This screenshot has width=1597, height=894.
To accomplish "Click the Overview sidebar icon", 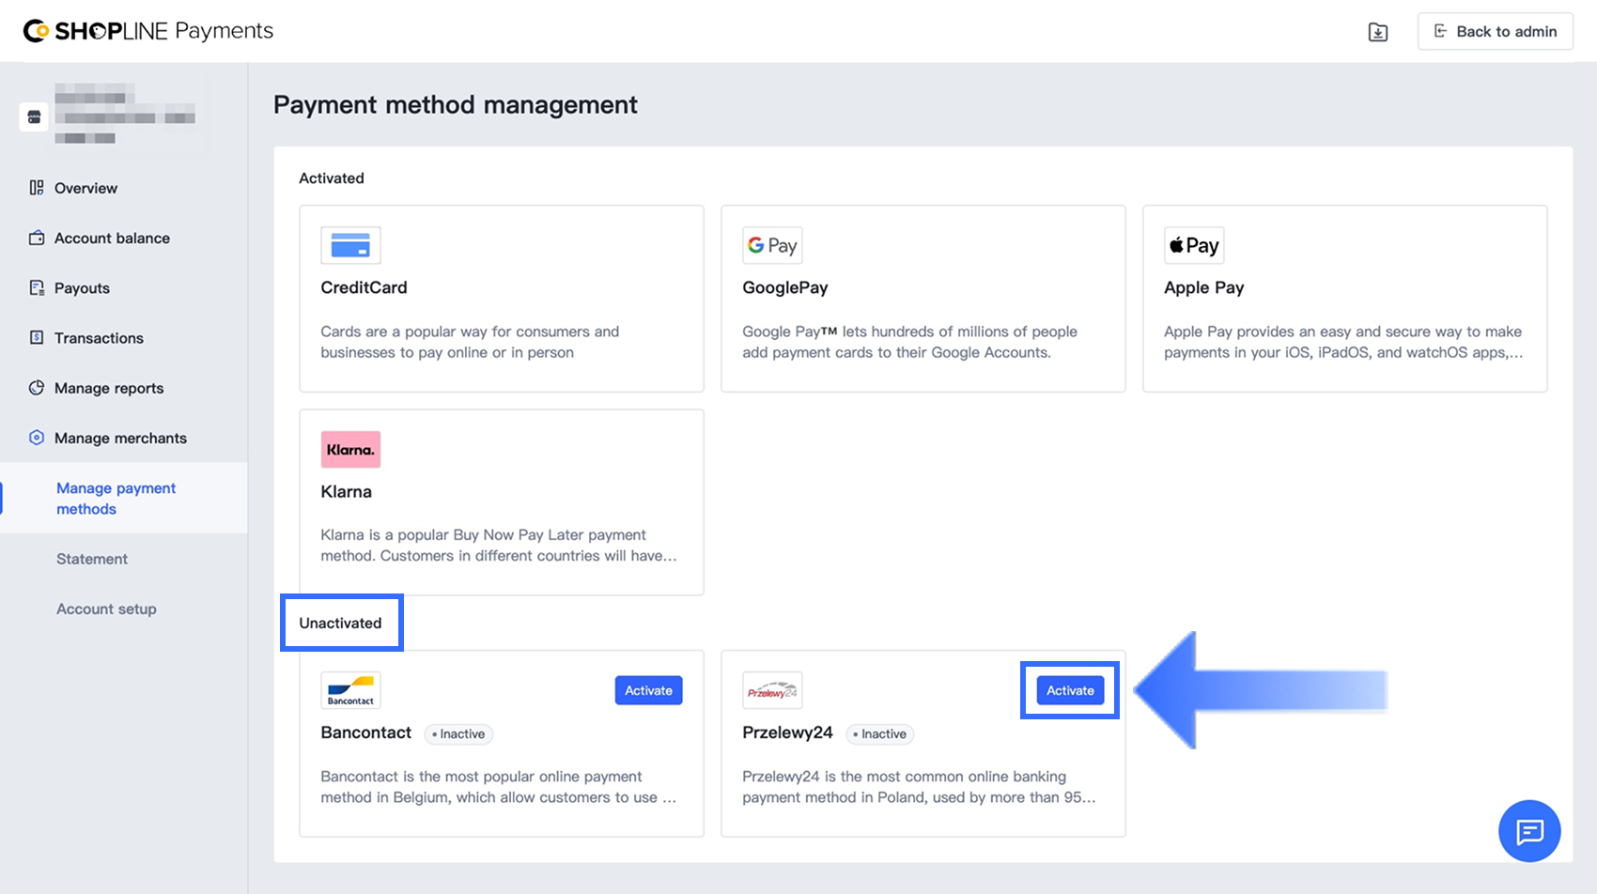I will click(37, 188).
